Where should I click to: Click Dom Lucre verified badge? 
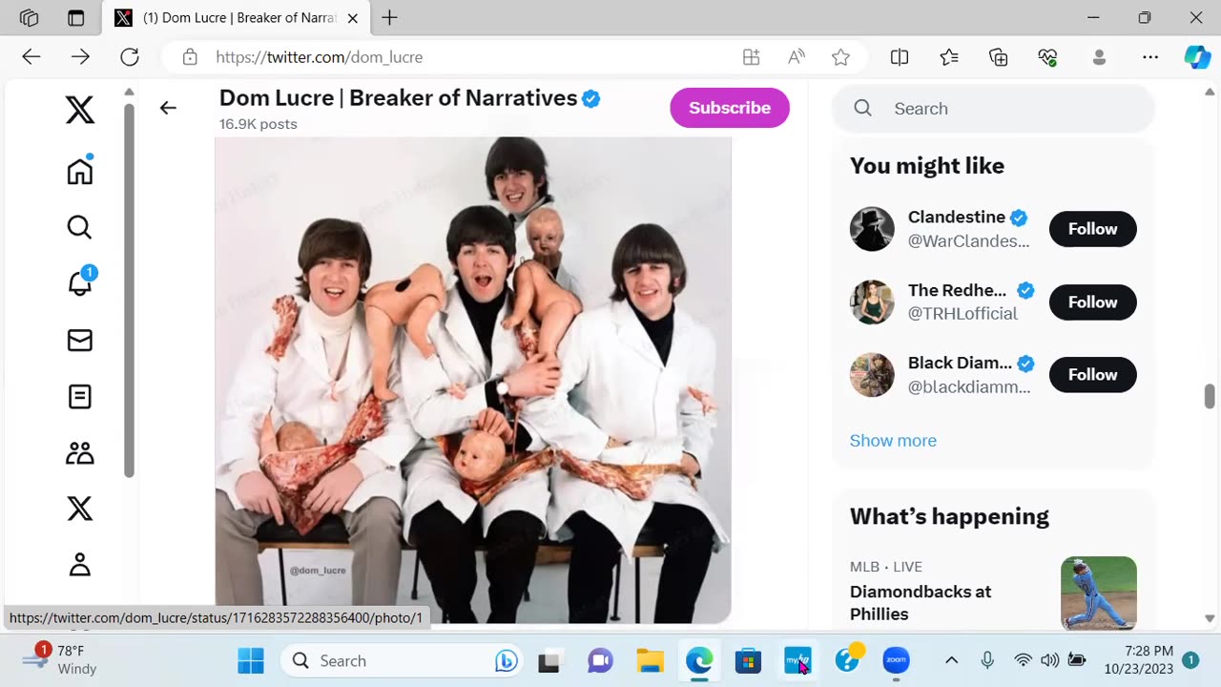click(x=591, y=98)
